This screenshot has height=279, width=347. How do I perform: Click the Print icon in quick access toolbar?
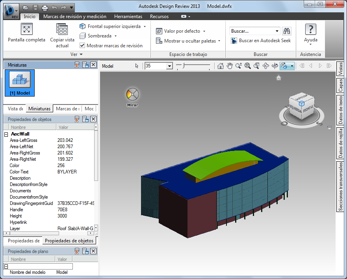pyautogui.click(x=45, y=8)
